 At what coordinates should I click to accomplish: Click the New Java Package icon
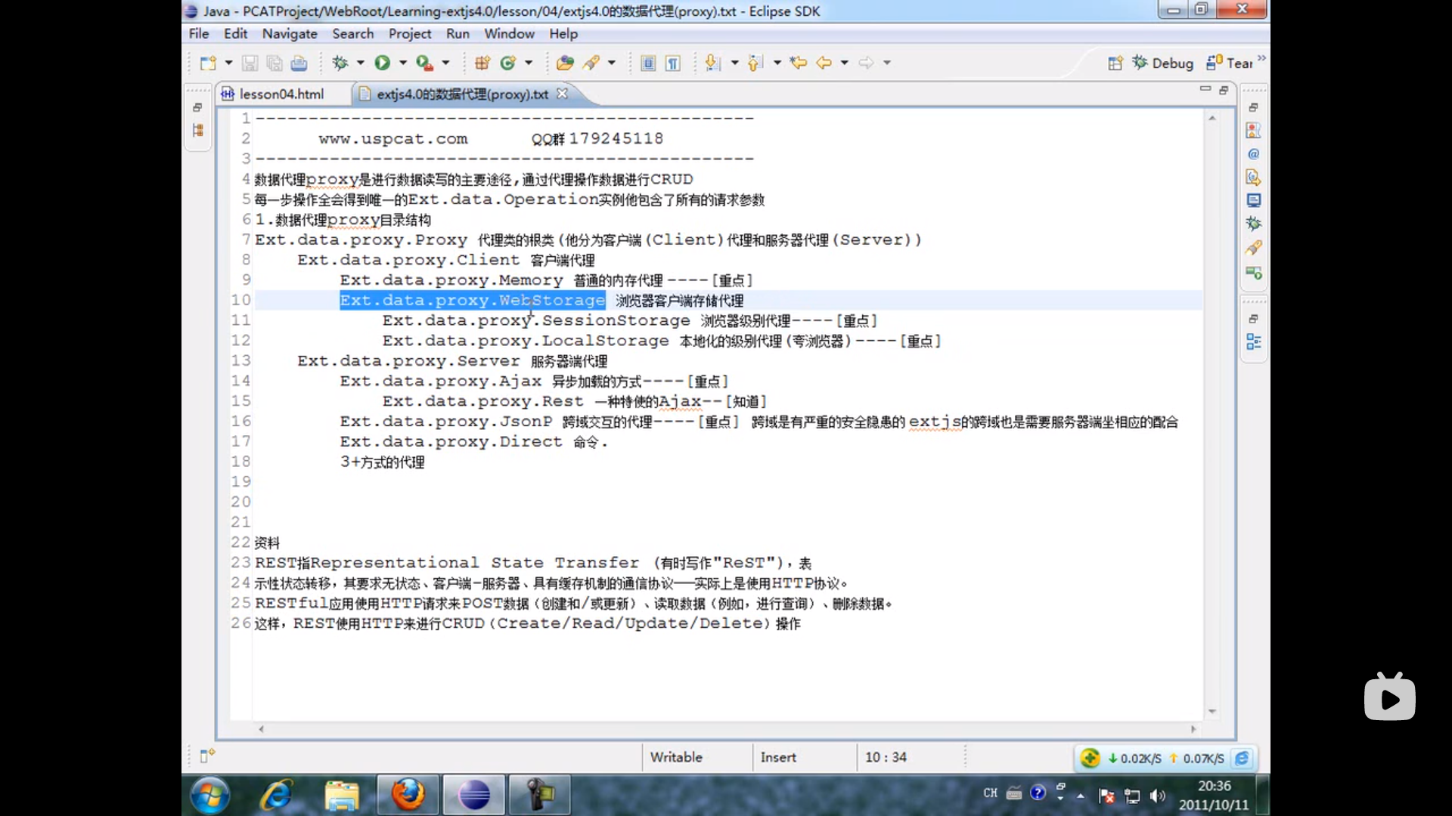click(x=482, y=63)
